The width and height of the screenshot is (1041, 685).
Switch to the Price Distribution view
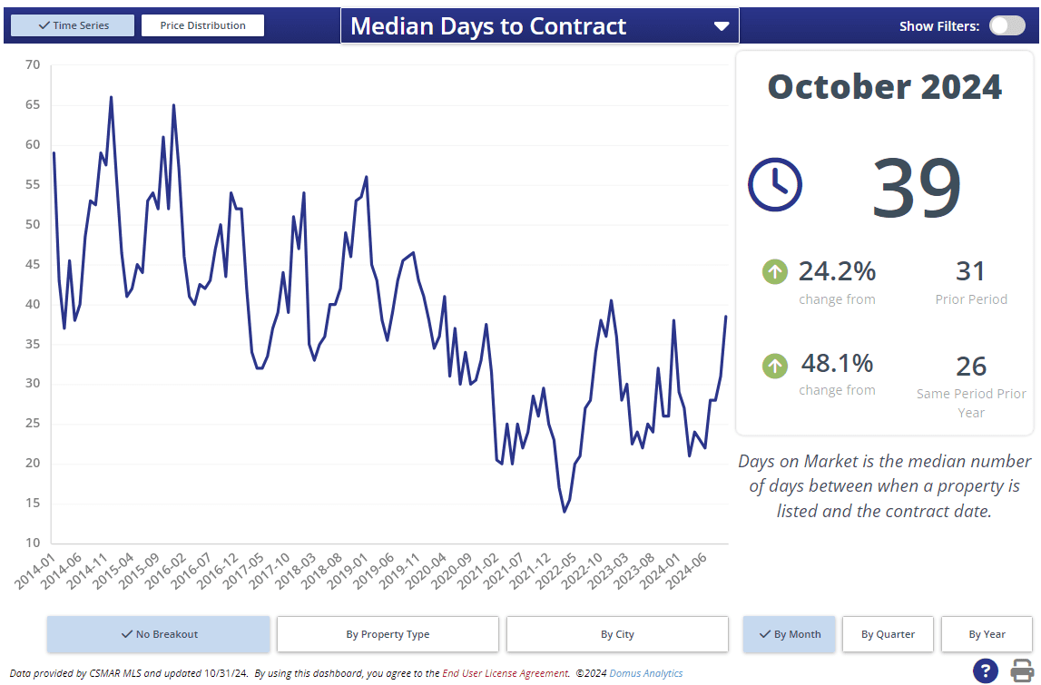(x=202, y=25)
